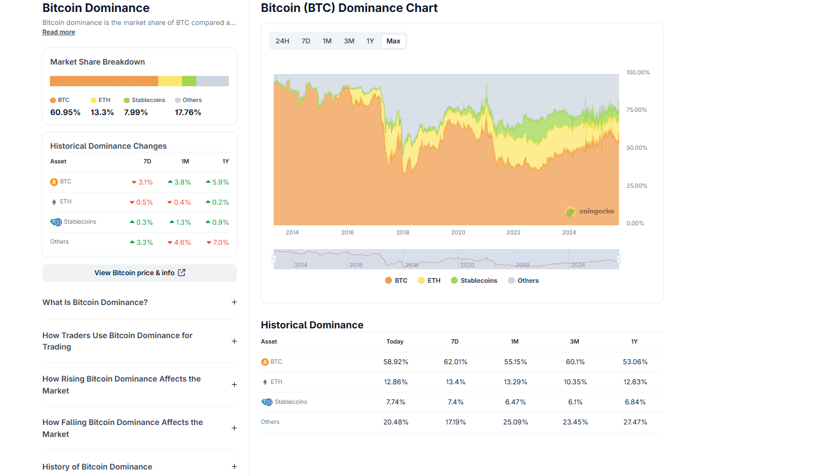Select the 24H timeframe tab
The image size is (822, 476).
282,41
